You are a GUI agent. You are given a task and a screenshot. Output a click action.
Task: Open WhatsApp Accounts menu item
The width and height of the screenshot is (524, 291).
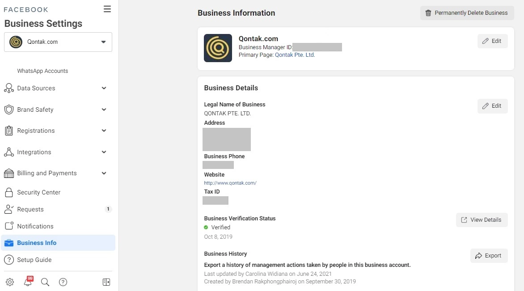coord(42,71)
